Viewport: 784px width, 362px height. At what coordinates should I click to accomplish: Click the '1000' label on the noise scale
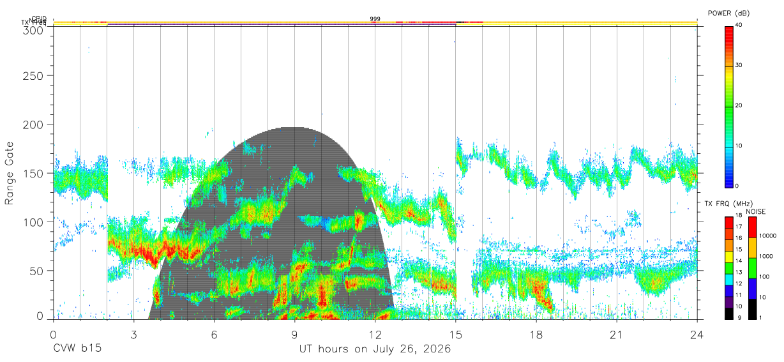[765, 257]
